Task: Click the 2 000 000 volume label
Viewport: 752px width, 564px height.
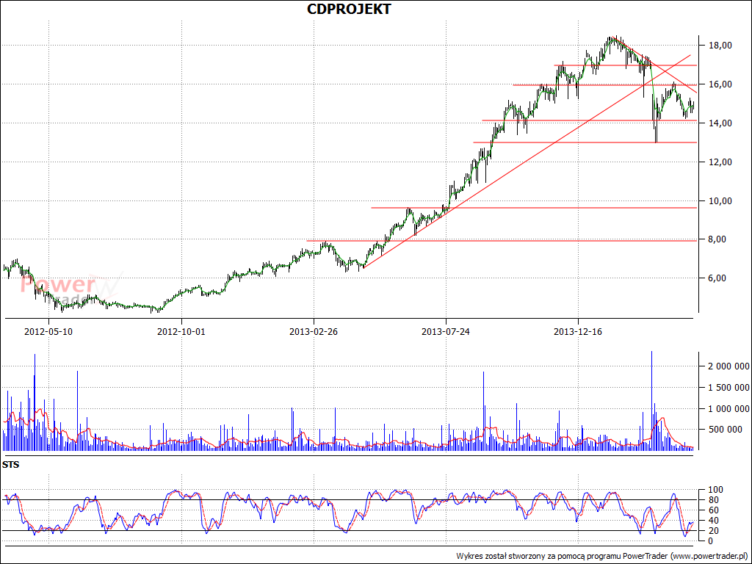Action: 729,366
